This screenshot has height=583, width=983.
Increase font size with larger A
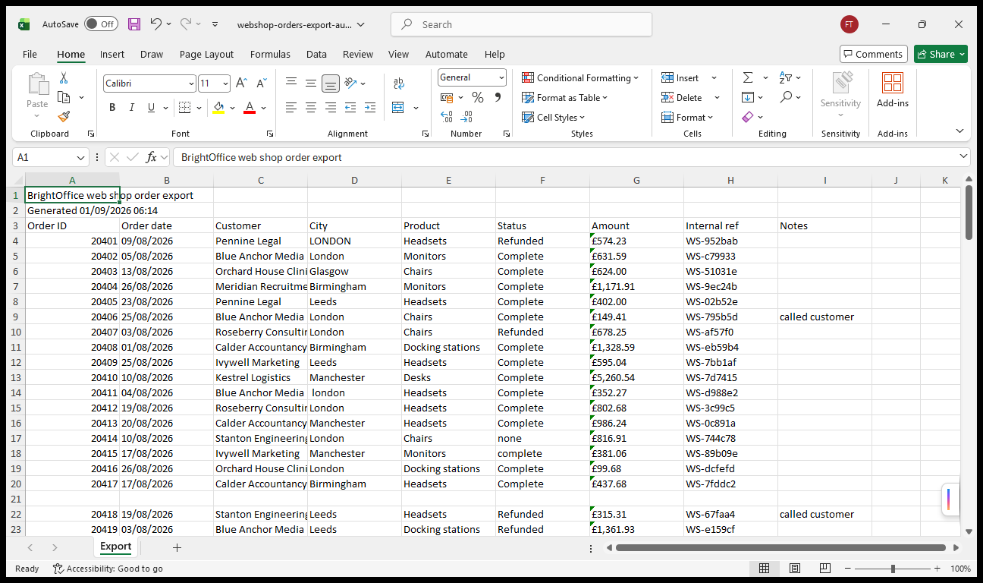[x=241, y=84]
